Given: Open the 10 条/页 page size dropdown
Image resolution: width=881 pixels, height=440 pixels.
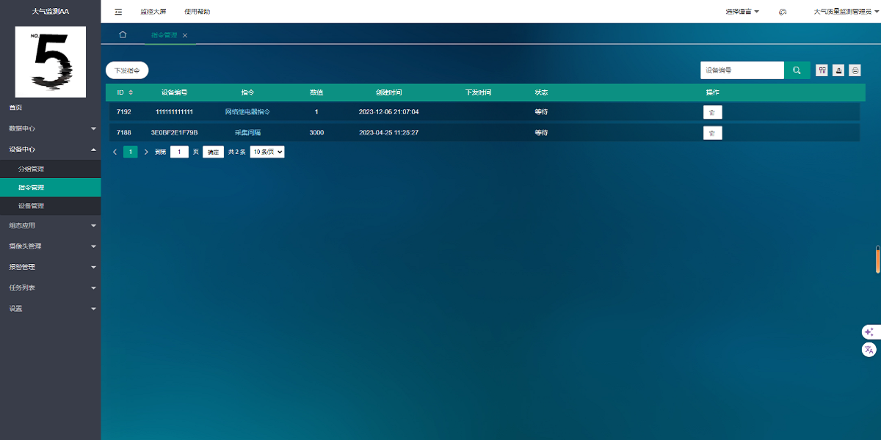Looking at the screenshot, I should point(267,152).
